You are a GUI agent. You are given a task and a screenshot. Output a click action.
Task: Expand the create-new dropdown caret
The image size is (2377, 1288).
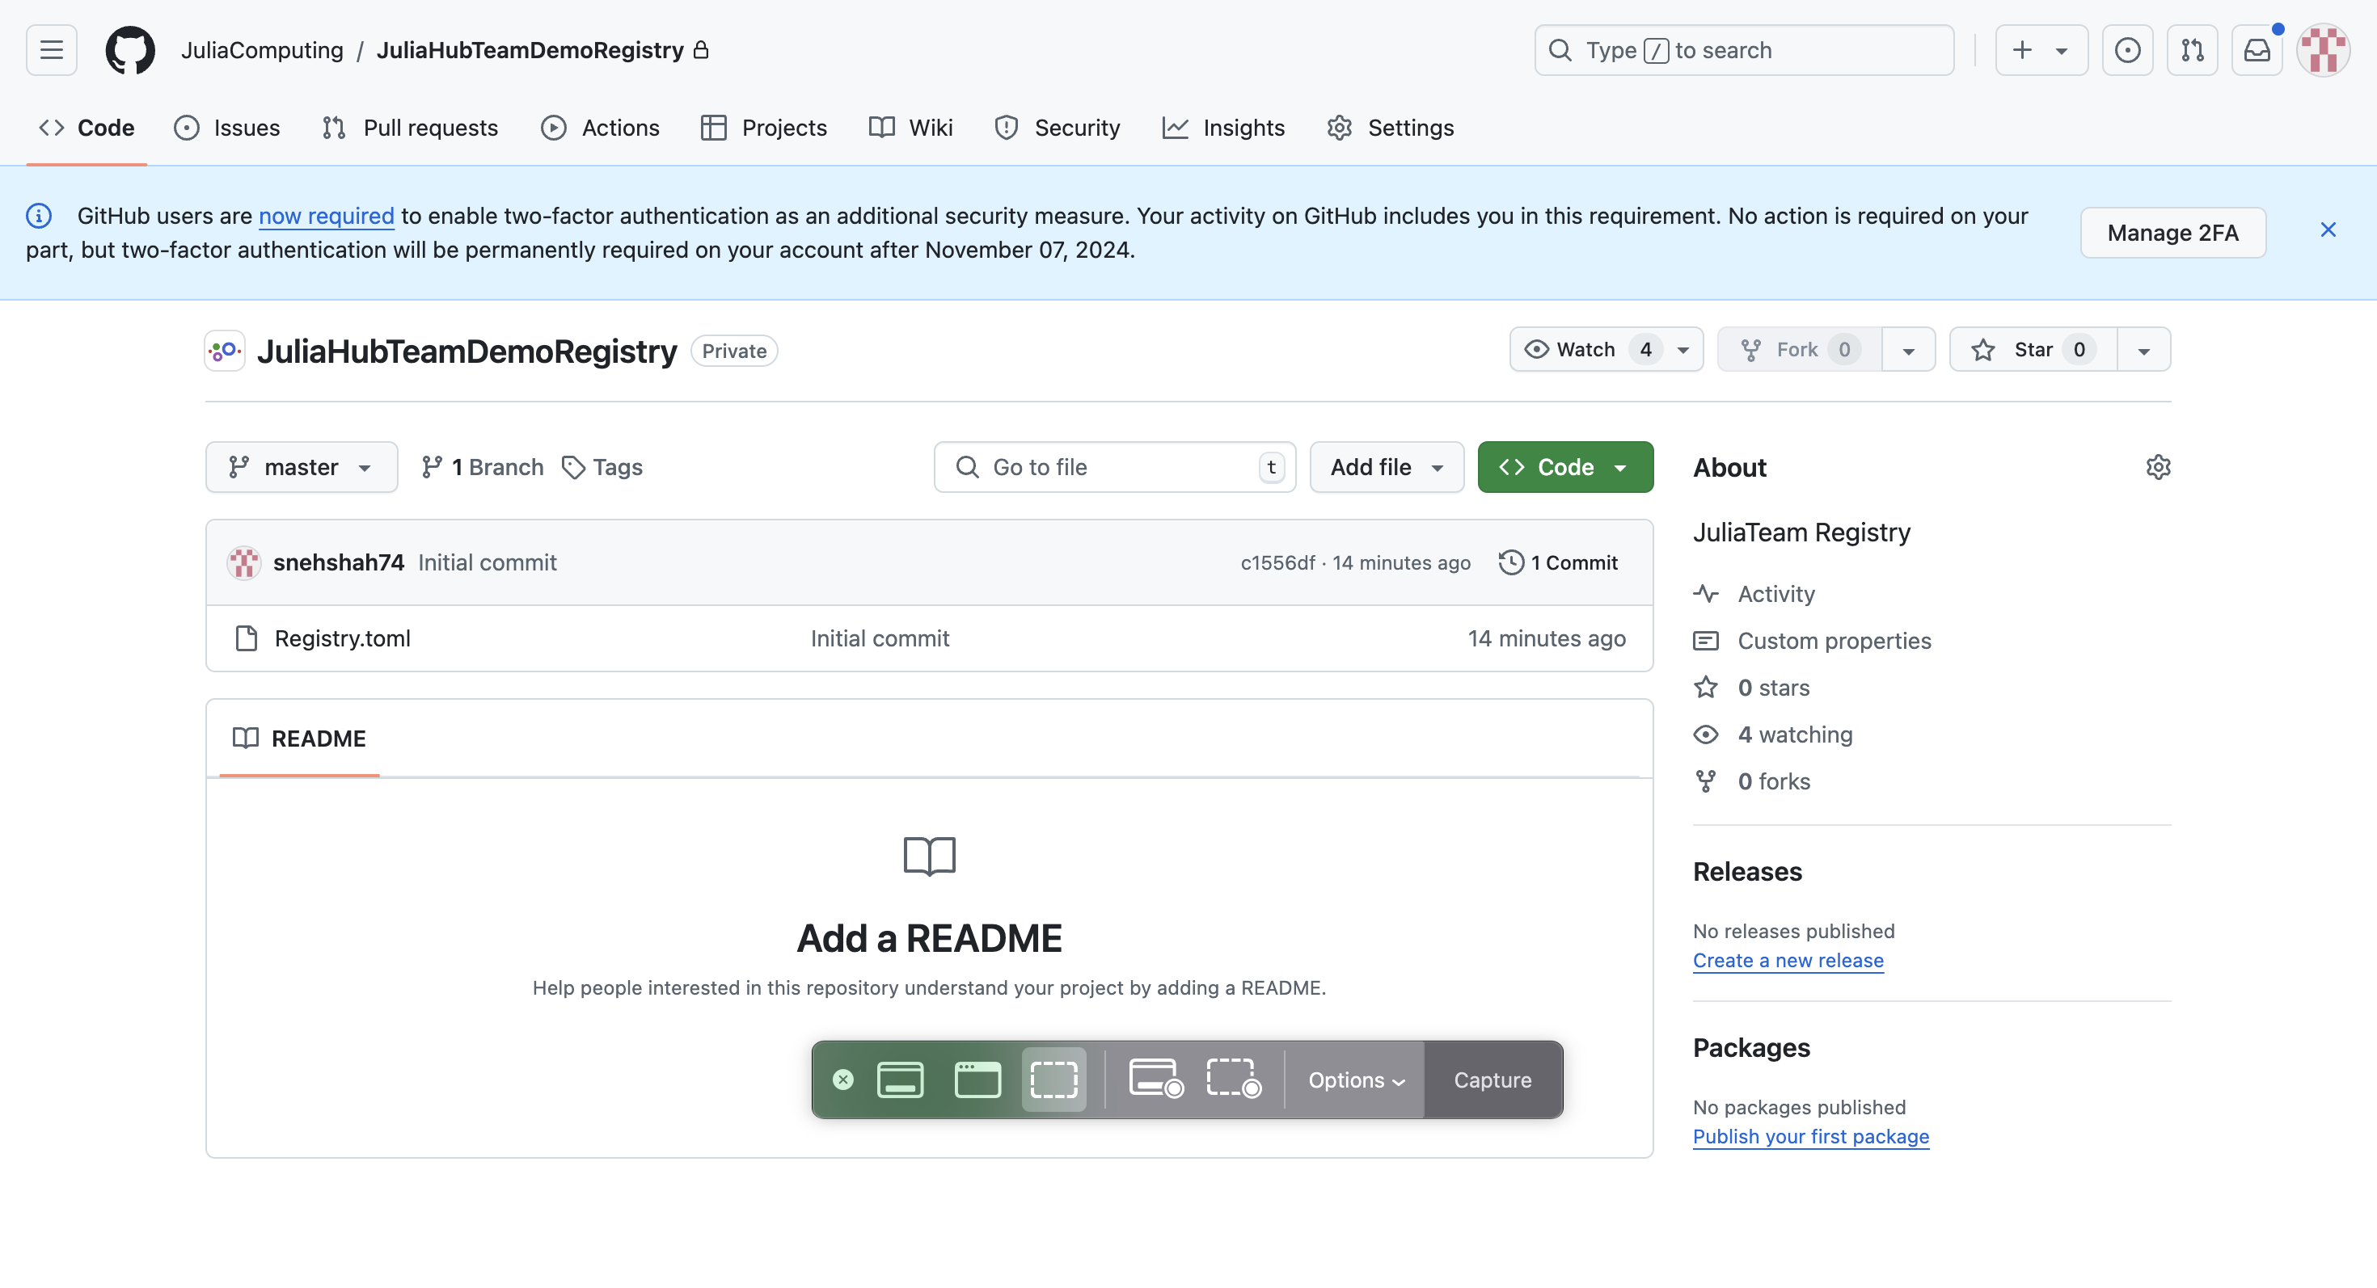[2062, 51]
